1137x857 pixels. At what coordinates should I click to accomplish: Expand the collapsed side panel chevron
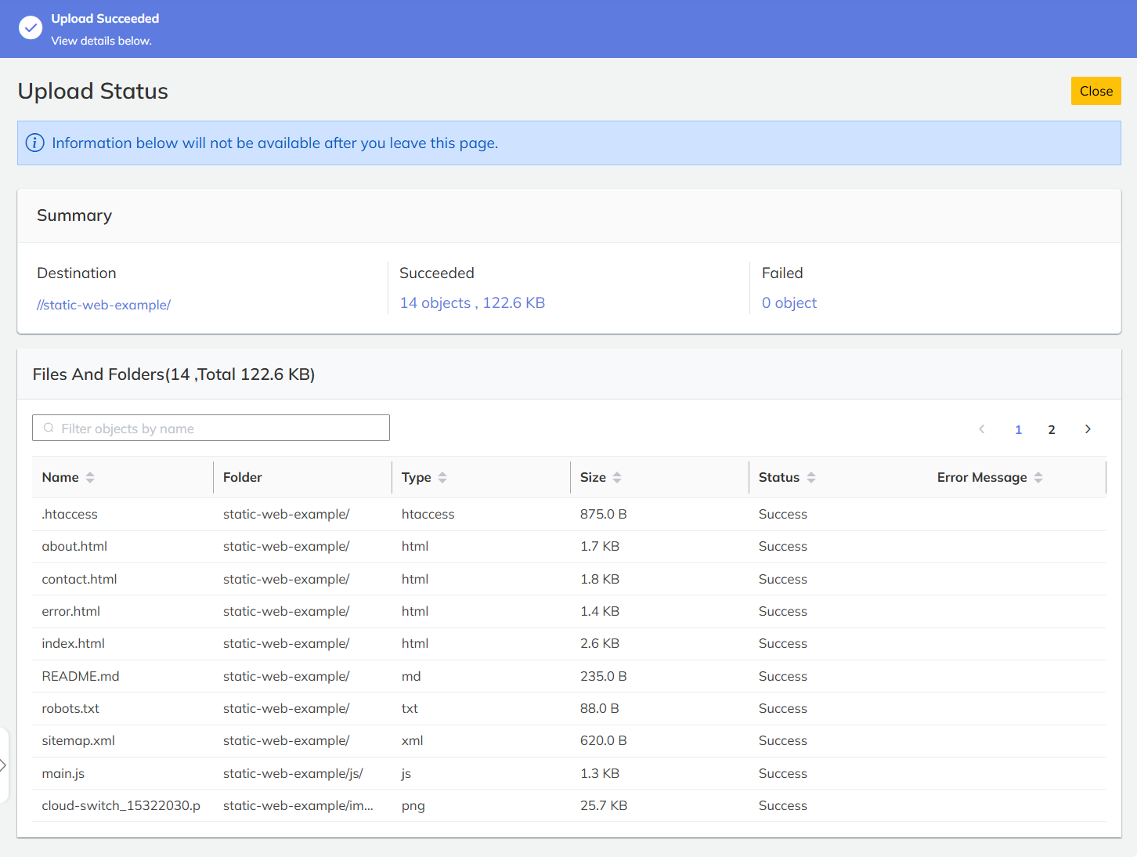[4, 765]
